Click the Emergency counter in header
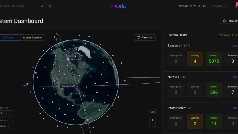The image size is (238, 134). pyautogui.click(x=218, y=6)
